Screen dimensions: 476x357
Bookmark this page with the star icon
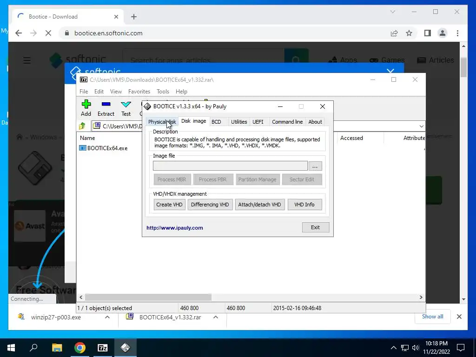click(409, 33)
